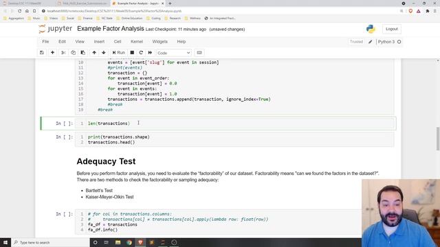Open the Brave shields icon
This screenshot has height=247, width=440.
click(410, 11)
